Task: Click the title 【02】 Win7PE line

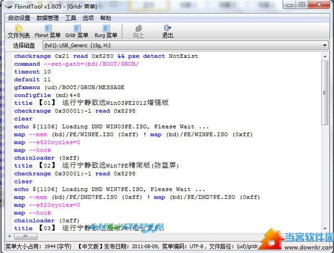Action: 96,166
